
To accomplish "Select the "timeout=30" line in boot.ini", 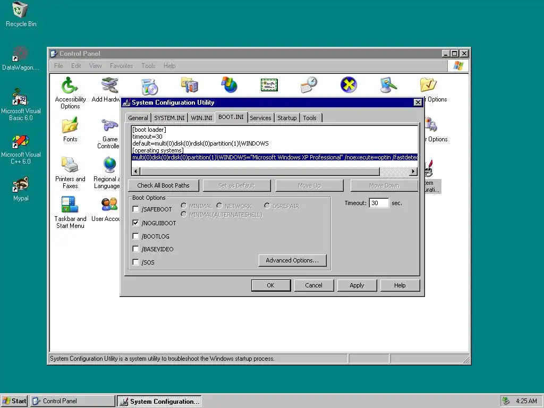I will 147,137.
